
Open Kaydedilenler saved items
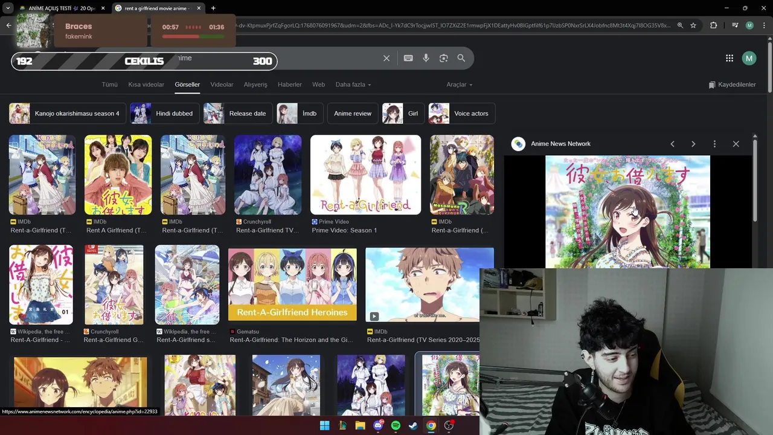732,85
